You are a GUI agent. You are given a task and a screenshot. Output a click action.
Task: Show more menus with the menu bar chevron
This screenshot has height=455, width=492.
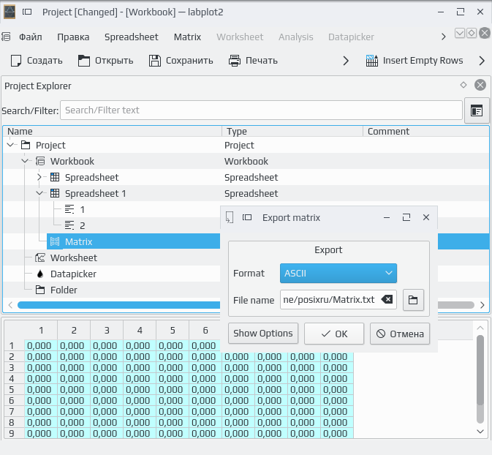(x=443, y=37)
